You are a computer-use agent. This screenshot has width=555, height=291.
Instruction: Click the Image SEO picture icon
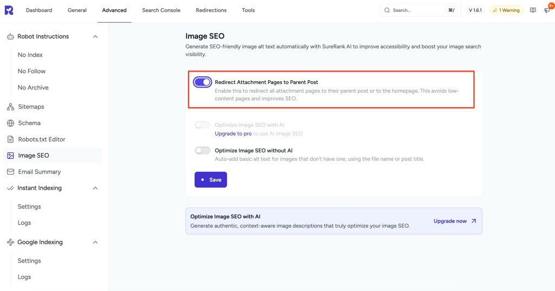11,156
